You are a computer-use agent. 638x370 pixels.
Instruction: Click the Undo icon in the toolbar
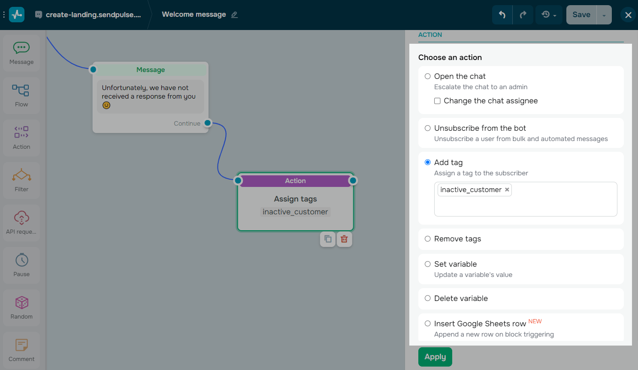(502, 14)
